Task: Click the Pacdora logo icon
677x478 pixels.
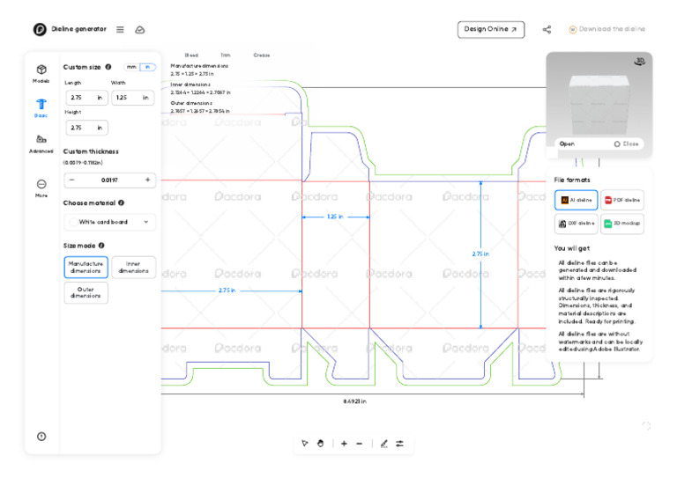Action: [x=40, y=29]
